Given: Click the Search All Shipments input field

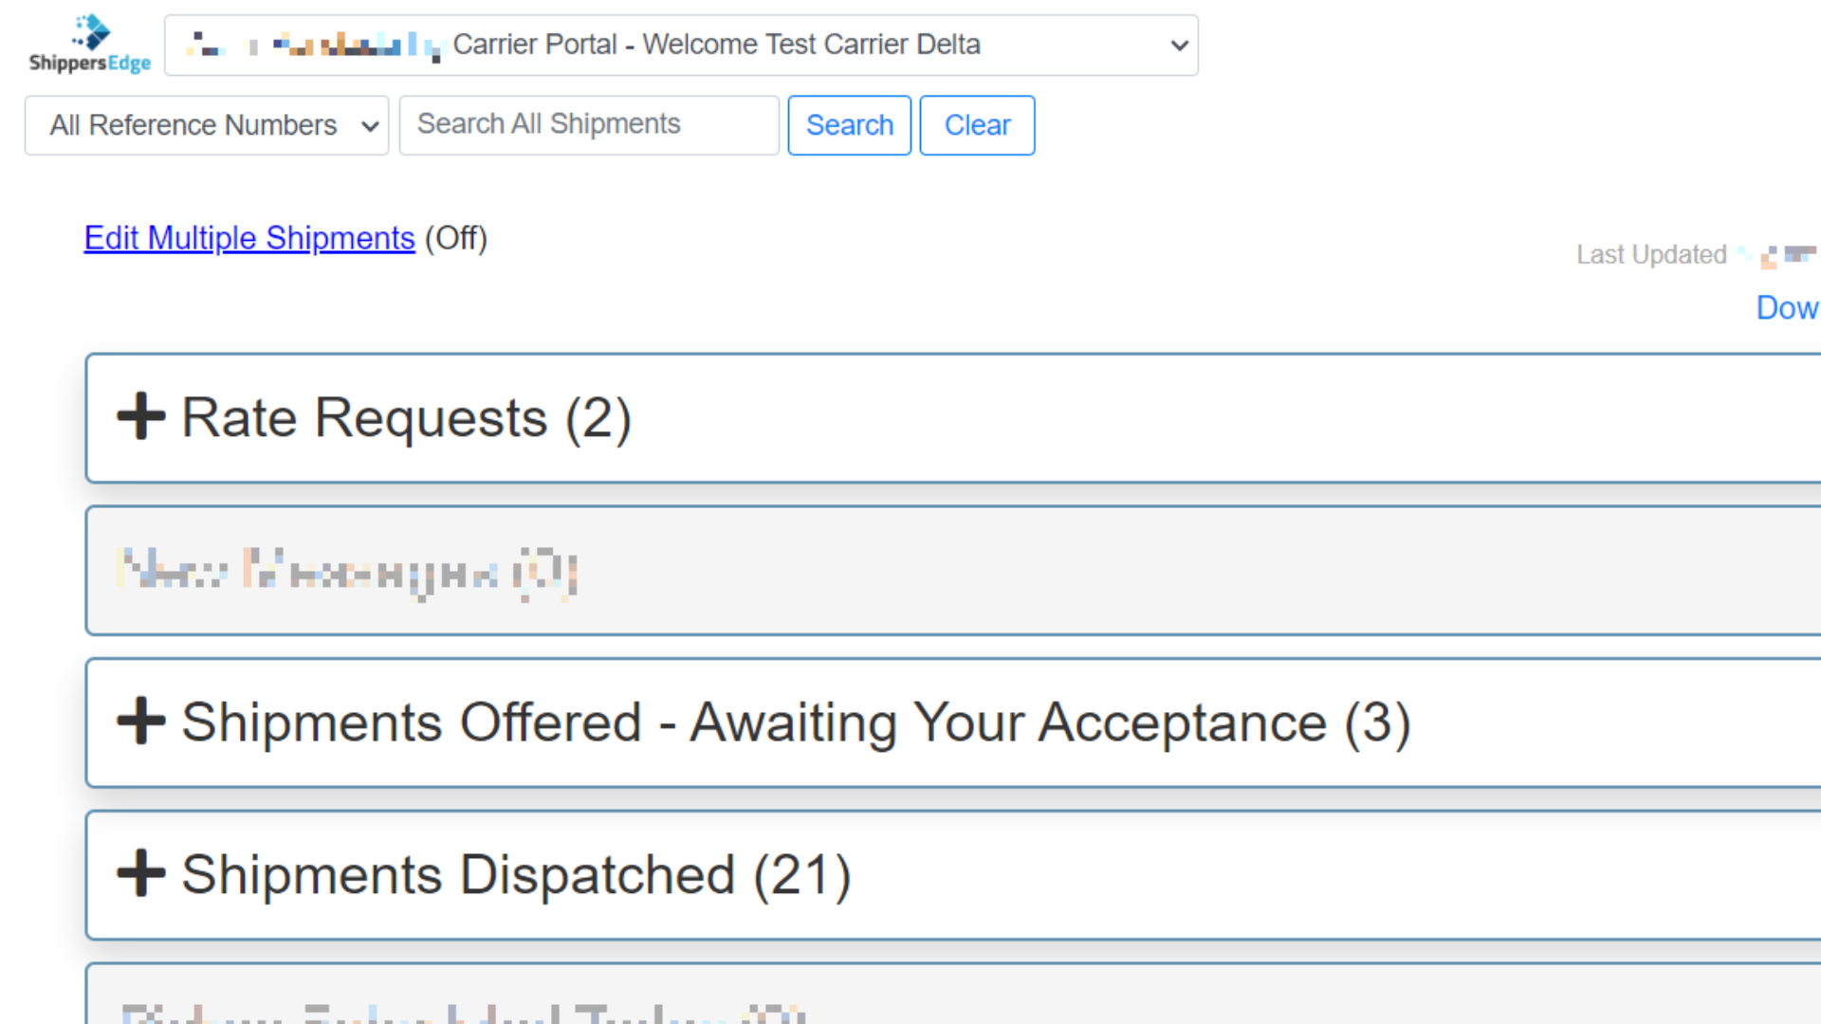Looking at the screenshot, I should [589, 124].
